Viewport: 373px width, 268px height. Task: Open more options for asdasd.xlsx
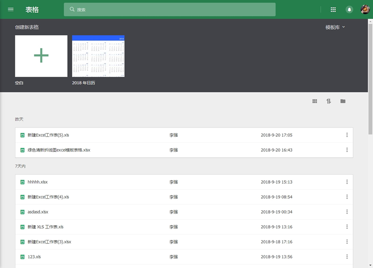[x=347, y=212]
